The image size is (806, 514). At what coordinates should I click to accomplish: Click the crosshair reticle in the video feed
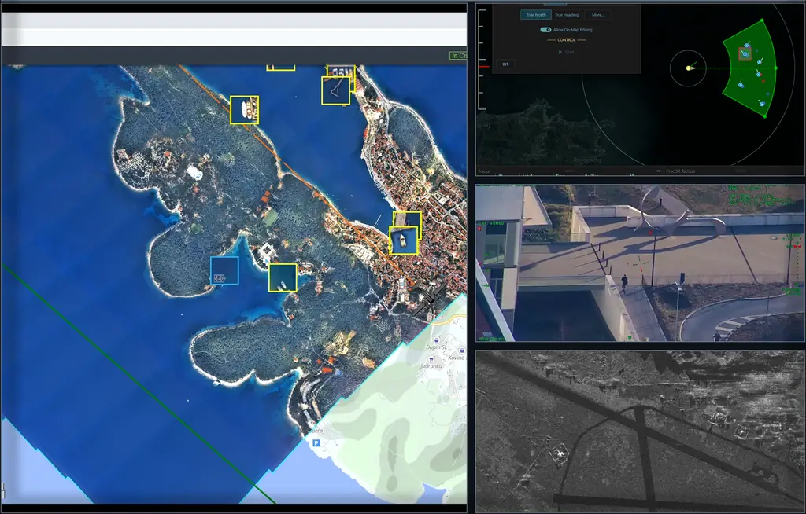[x=641, y=266]
